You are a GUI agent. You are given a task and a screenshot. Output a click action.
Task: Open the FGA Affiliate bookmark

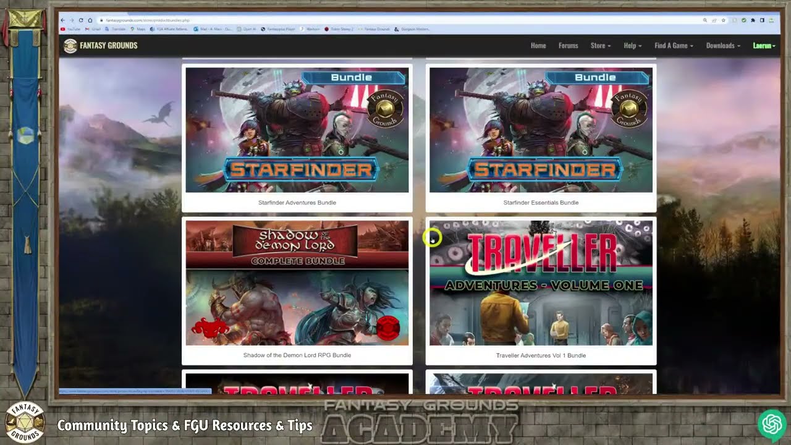click(169, 29)
